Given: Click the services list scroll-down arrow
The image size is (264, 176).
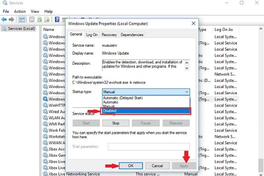Looking at the screenshot, I should pos(261,174).
